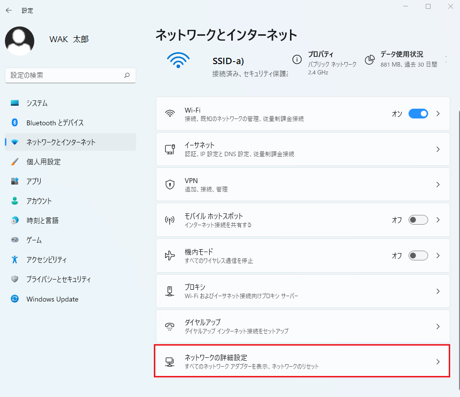460x397 pixels.
Task: Click the search magnifier icon
Action: pyautogui.click(x=127, y=75)
